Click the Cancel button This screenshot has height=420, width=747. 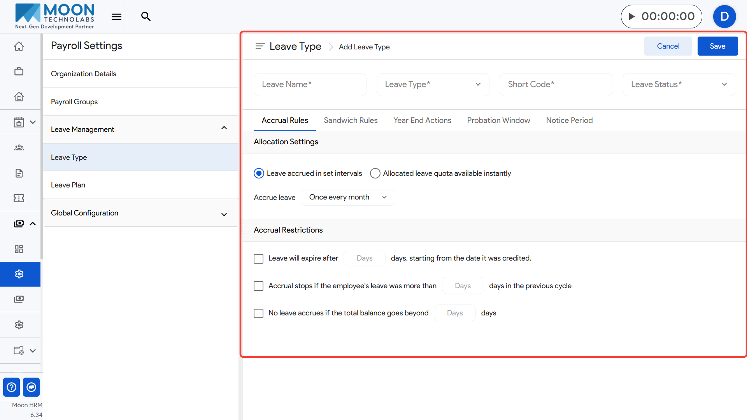tap(668, 46)
